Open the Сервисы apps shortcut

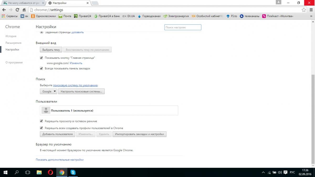coord(10,16)
